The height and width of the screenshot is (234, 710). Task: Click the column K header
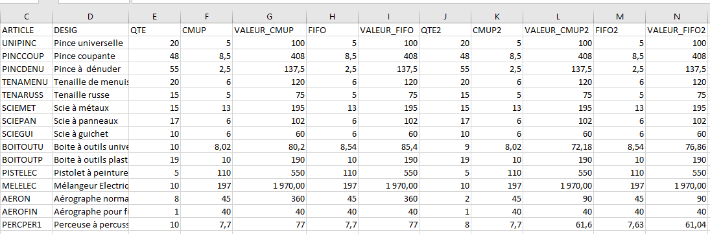coord(497,17)
